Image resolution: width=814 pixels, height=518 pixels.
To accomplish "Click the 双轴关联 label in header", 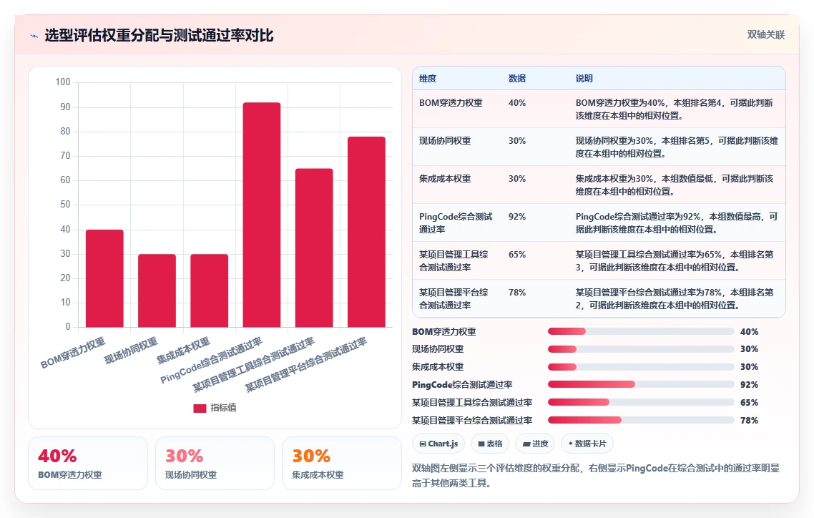I will tap(766, 35).
